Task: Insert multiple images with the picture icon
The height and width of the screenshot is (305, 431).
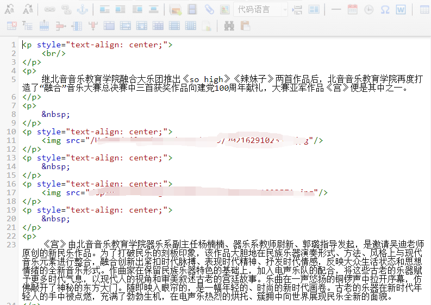Action: [176, 9]
